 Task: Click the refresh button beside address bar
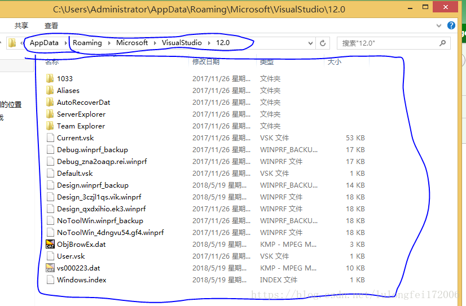[323, 43]
